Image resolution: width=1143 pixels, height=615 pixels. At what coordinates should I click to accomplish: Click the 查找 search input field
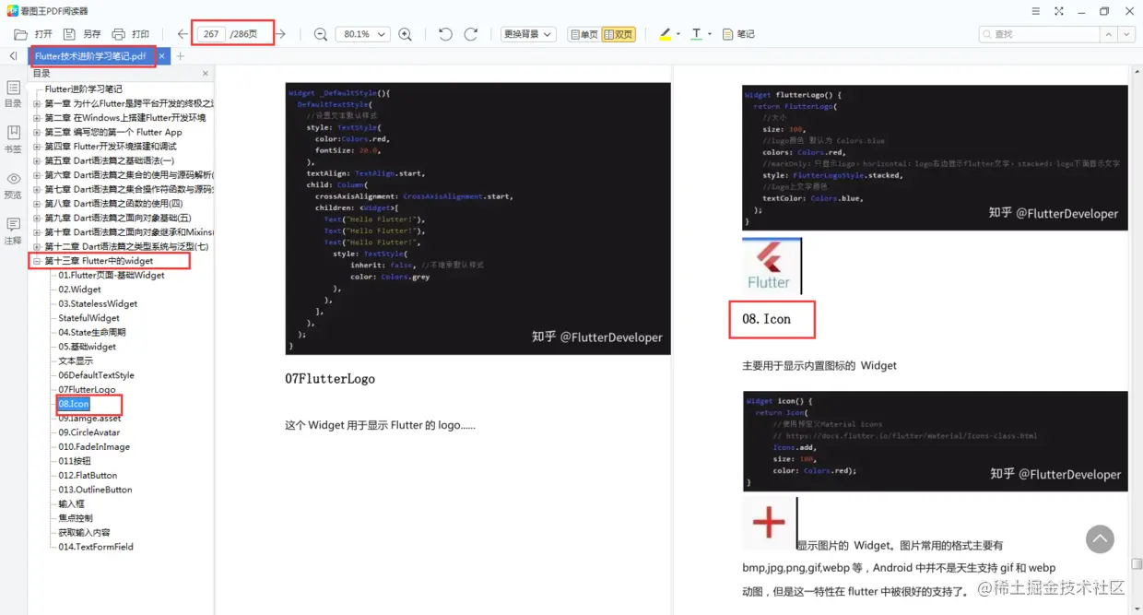click(1039, 34)
